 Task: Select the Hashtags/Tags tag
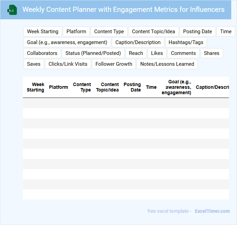click(186, 42)
